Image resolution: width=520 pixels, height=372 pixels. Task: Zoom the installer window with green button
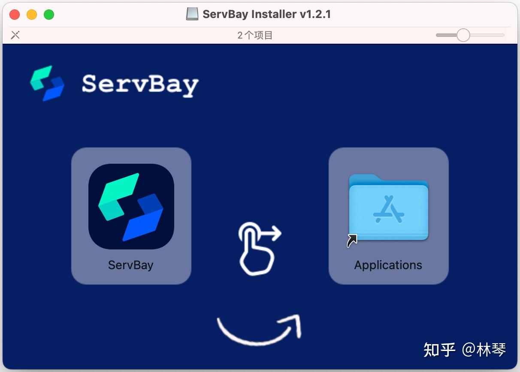[49, 15]
